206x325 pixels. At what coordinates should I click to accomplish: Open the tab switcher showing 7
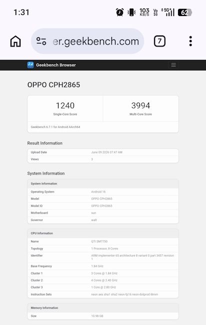pyautogui.click(x=159, y=41)
